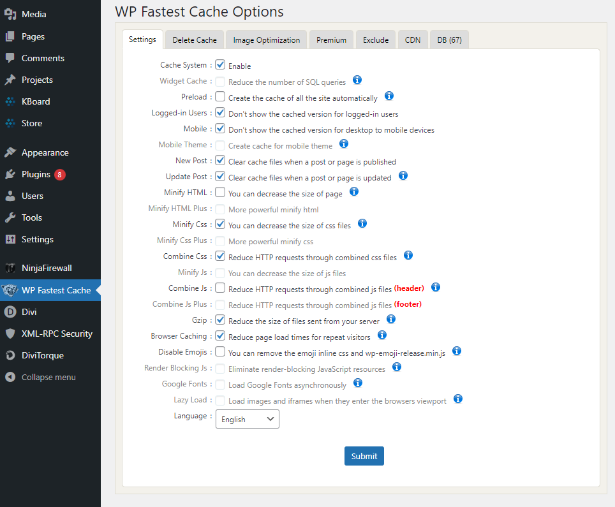Viewport: 615px width, 507px height.
Task: Click the Settings sliders icon
Action: [10, 239]
